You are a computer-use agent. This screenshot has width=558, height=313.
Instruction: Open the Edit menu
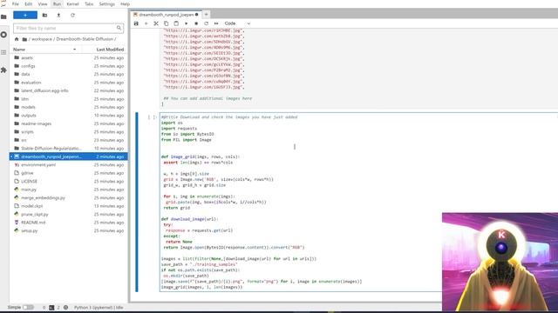click(x=29, y=3)
